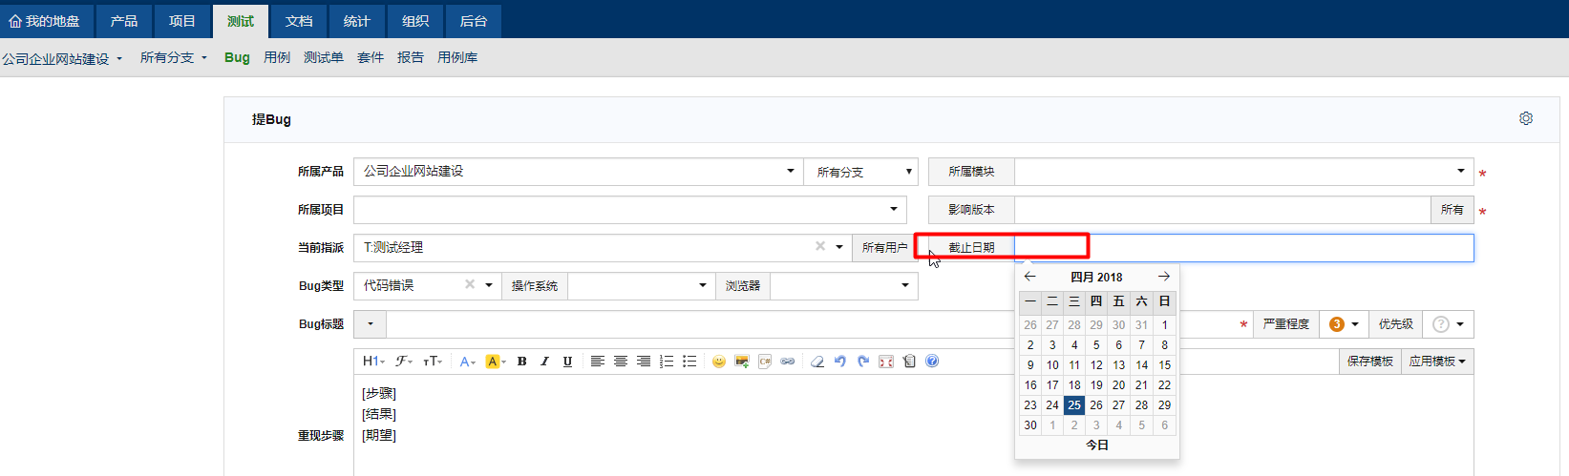Expand the 所属模块 module dropdown
The height and width of the screenshot is (476, 1569).
coord(1461,171)
